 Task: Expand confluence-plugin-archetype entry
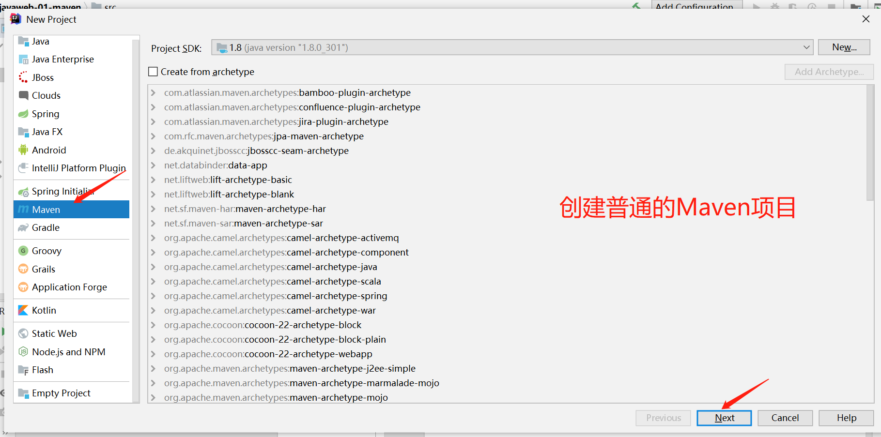[x=154, y=107]
